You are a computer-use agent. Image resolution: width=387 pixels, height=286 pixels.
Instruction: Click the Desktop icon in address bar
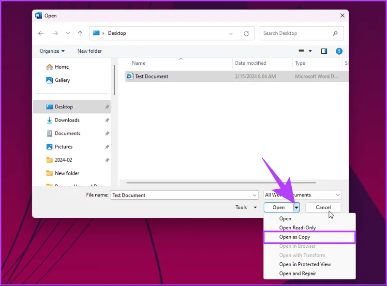[96, 33]
